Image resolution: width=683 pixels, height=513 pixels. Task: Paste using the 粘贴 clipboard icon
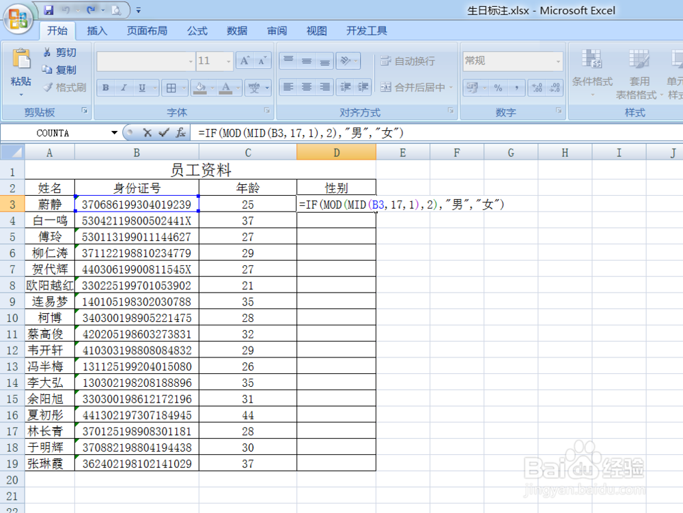point(21,59)
